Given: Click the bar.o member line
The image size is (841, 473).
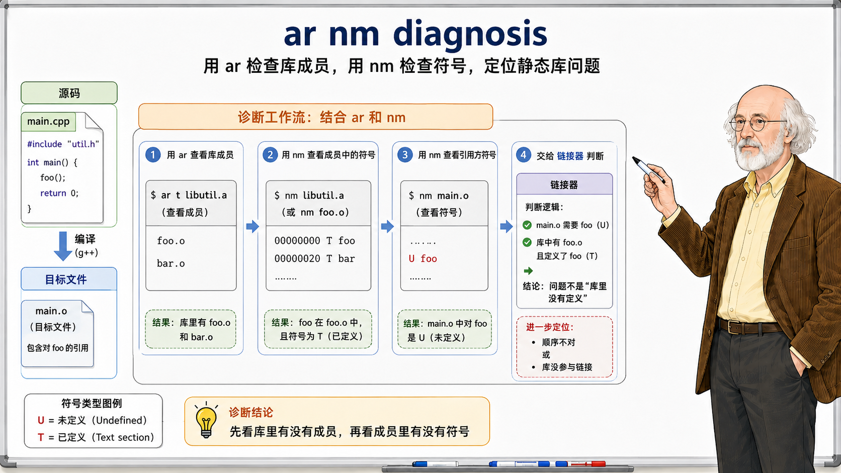Looking at the screenshot, I should [x=171, y=263].
